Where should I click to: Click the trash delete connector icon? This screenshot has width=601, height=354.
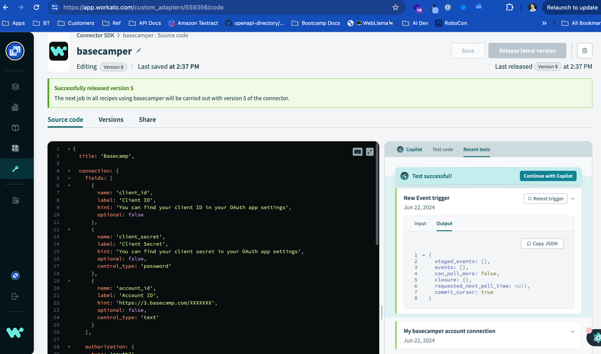pyautogui.click(x=584, y=51)
